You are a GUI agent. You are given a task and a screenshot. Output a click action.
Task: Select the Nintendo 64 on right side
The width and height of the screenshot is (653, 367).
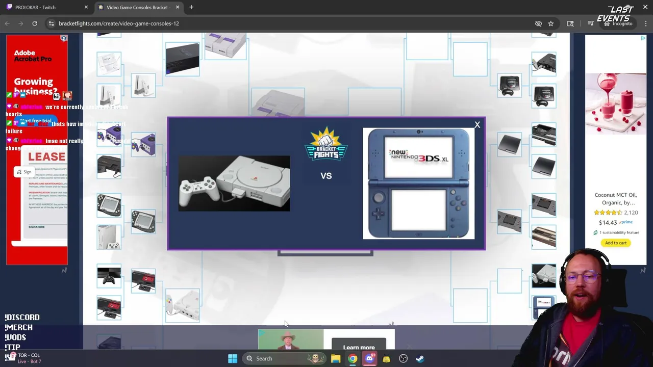(x=544, y=64)
